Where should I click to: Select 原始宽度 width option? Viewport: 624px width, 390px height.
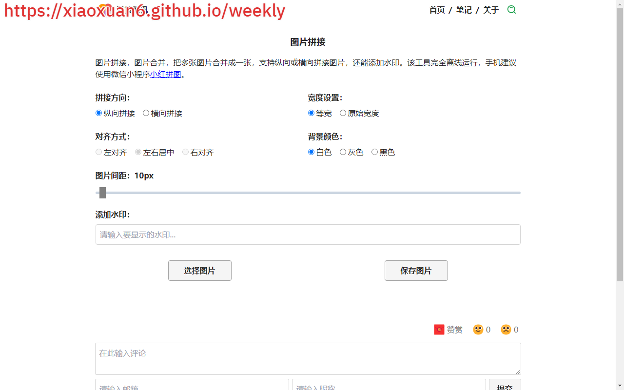[343, 113]
